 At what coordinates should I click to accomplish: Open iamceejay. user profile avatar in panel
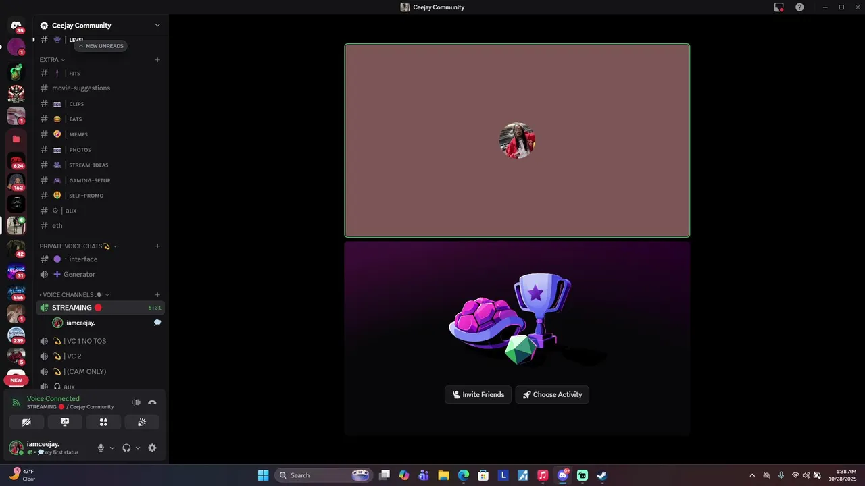(16, 448)
